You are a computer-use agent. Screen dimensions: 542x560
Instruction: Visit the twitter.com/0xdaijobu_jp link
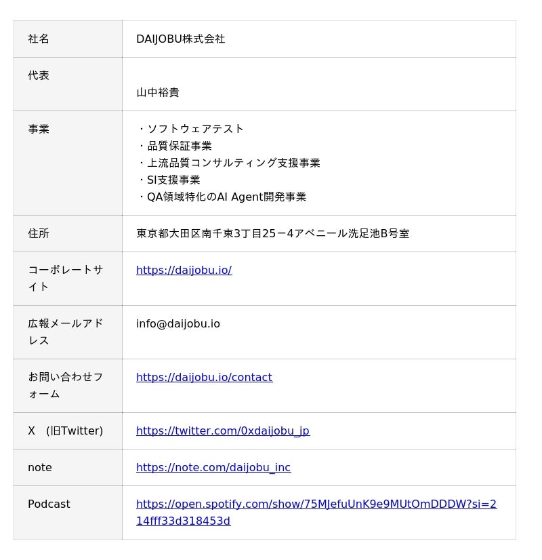click(222, 431)
